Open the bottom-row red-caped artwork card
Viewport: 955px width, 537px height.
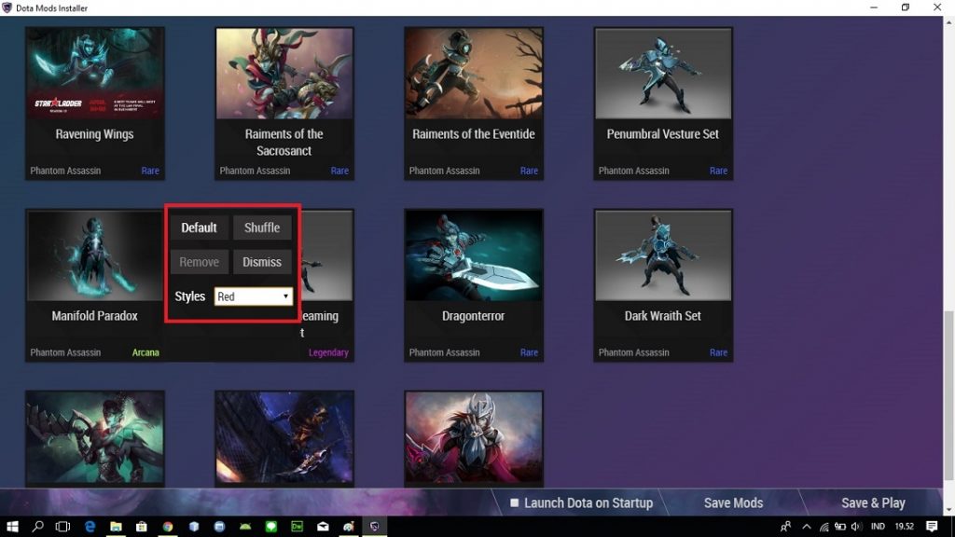pyautogui.click(x=474, y=438)
